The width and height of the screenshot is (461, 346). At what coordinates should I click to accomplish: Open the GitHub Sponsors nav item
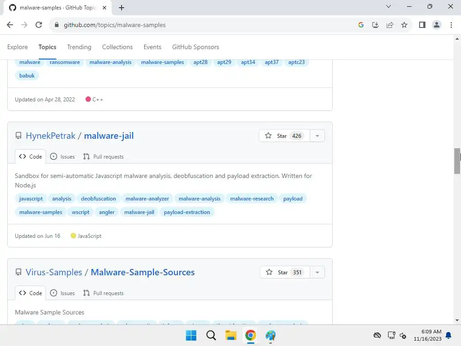(195, 47)
